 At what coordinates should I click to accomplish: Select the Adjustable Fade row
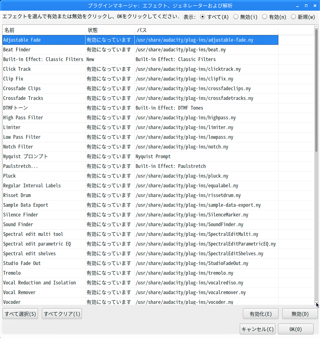140,40
